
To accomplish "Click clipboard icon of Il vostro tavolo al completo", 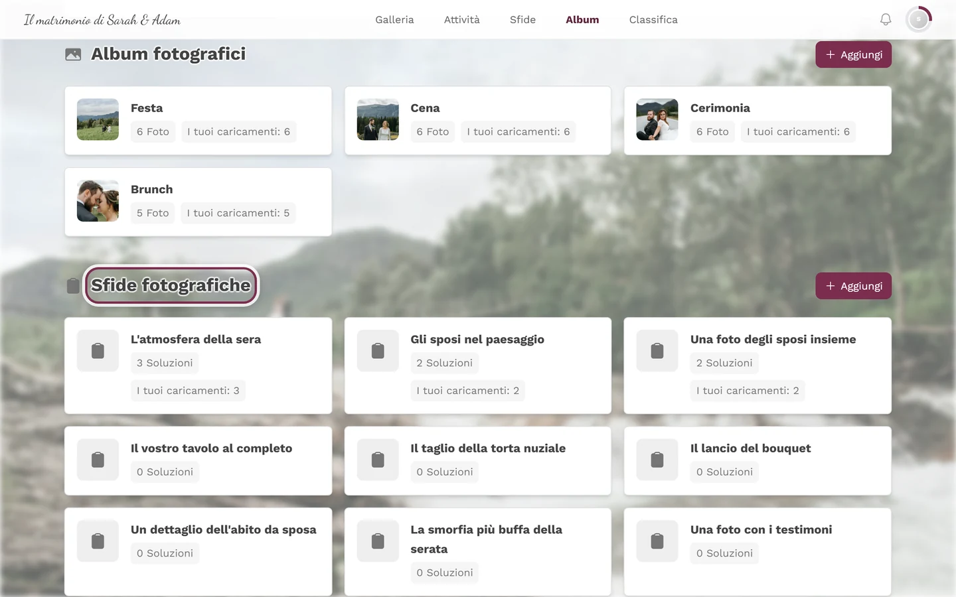I will pyautogui.click(x=98, y=460).
